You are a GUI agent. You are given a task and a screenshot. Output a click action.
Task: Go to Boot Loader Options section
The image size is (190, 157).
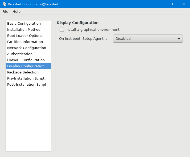click(x=28, y=36)
